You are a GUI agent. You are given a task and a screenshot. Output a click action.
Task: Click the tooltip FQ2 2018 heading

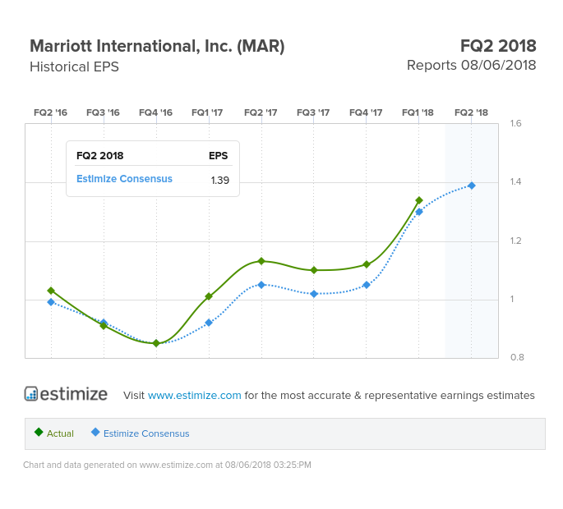tap(99, 156)
